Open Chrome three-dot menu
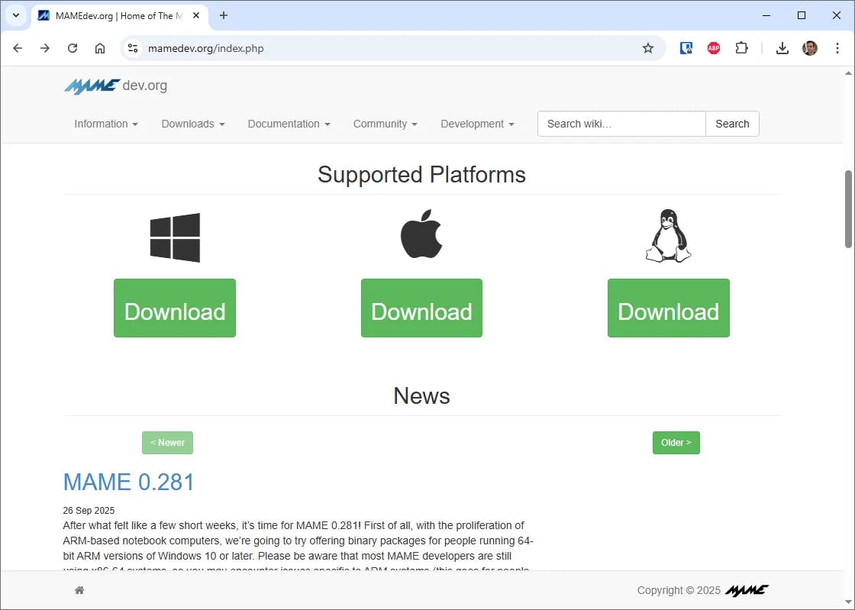 [837, 49]
